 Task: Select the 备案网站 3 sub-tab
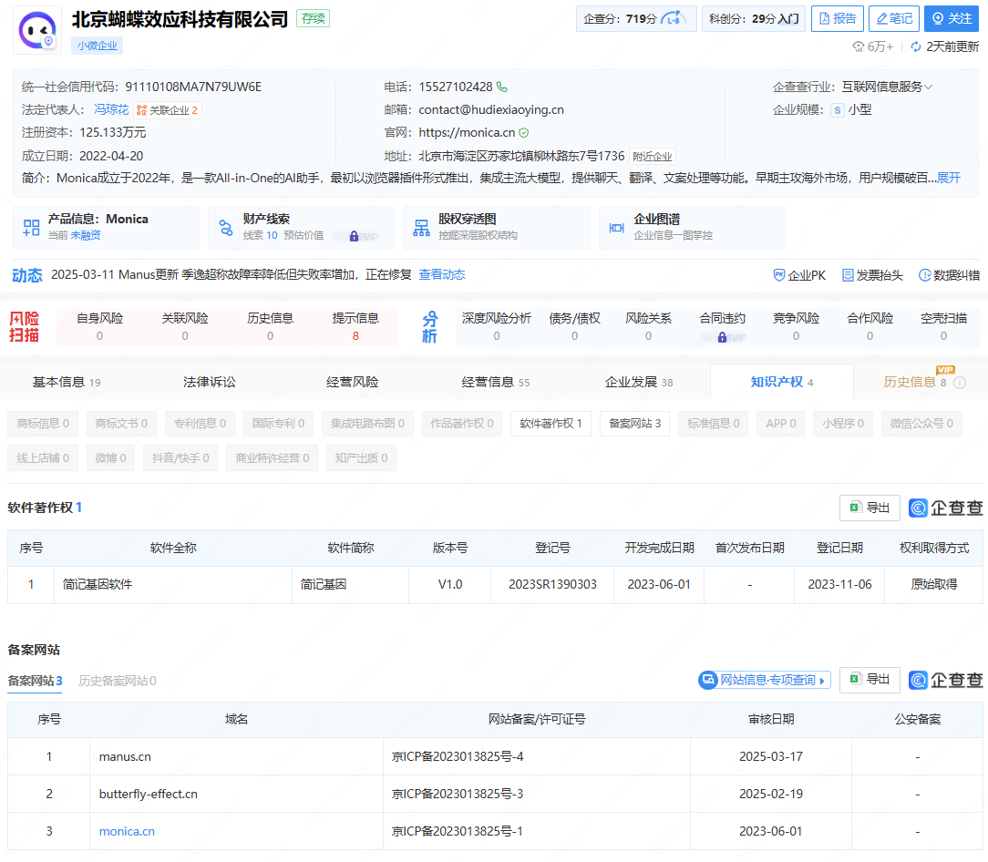(35, 682)
